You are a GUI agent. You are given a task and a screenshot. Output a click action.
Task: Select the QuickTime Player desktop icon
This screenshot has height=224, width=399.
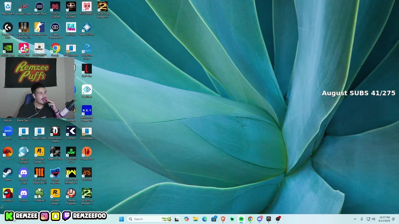(x=87, y=52)
